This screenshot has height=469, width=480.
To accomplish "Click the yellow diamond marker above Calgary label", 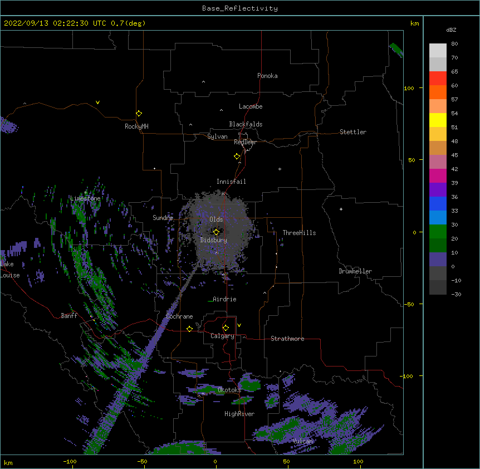I will pyautogui.click(x=226, y=328).
